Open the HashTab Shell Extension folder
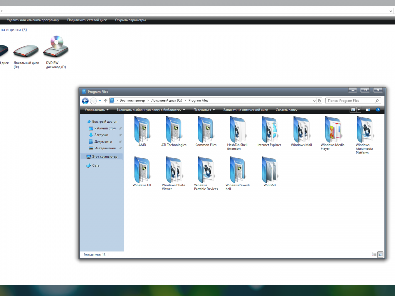The height and width of the screenshot is (296, 395). click(x=237, y=133)
